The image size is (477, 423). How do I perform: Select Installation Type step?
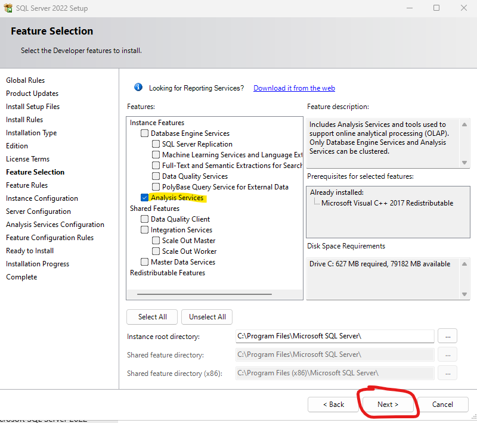coord(32,133)
